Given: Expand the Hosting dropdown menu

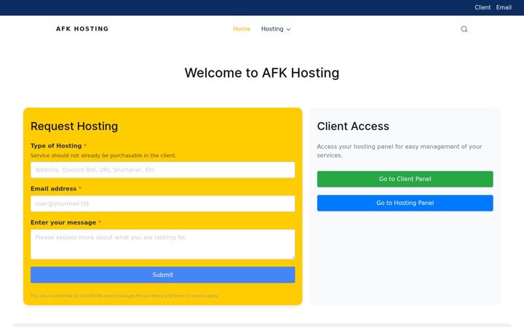Looking at the screenshot, I should (x=276, y=29).
